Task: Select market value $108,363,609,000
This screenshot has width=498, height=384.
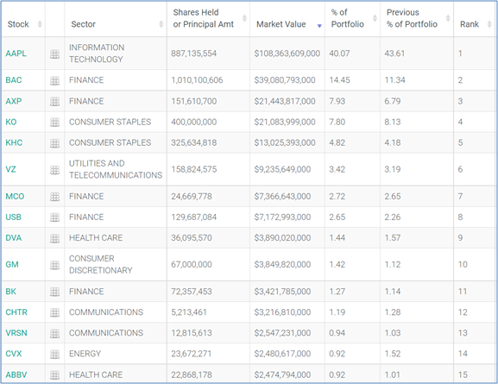Action: coord(287,54)
